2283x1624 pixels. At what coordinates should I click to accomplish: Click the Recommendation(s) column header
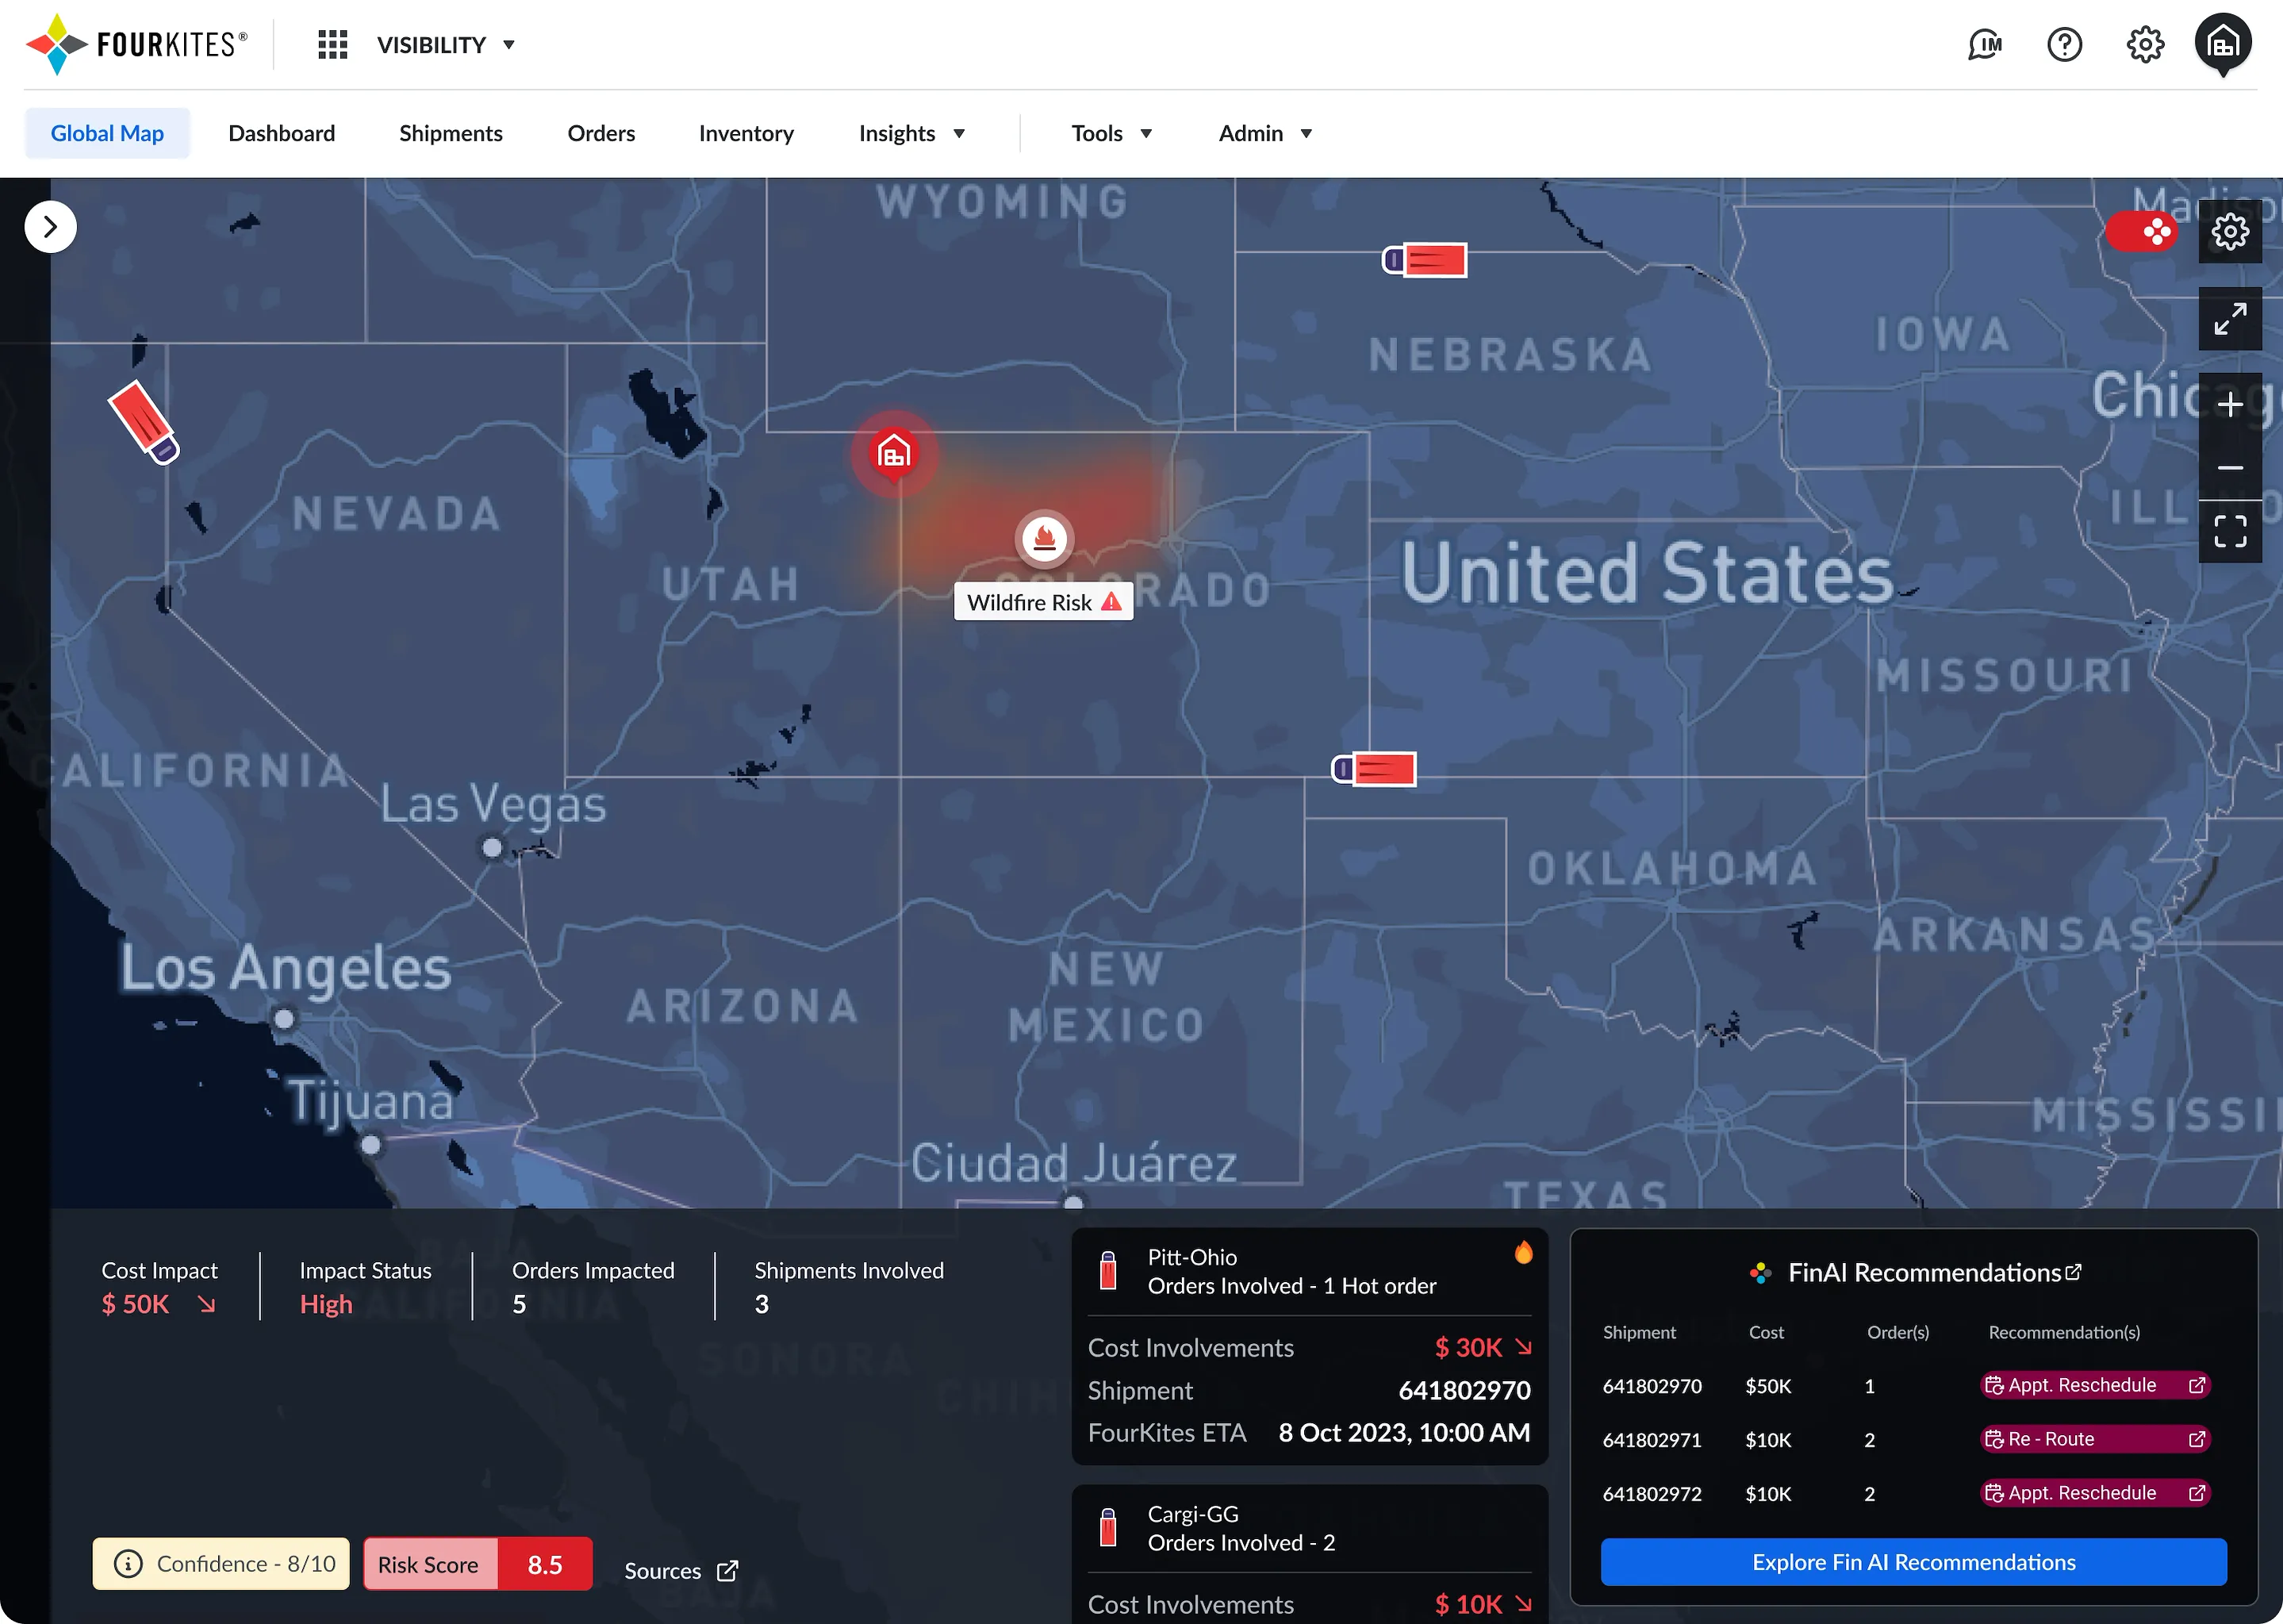point(2064,1332)
